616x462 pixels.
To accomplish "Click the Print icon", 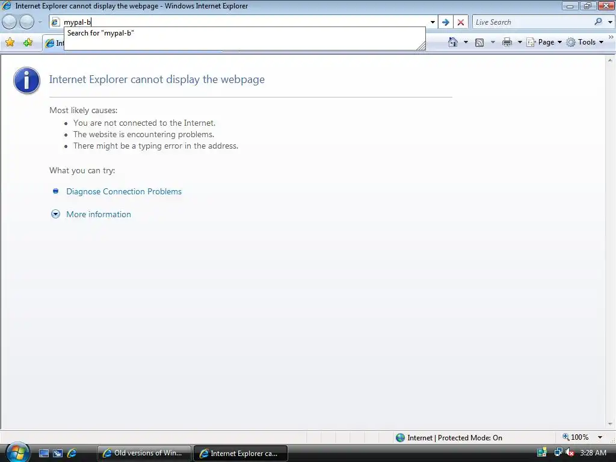I will coord(507,42).
